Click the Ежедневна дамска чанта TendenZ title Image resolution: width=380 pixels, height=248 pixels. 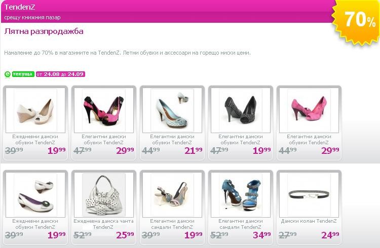pyautogui.click(x=103, y=224)
